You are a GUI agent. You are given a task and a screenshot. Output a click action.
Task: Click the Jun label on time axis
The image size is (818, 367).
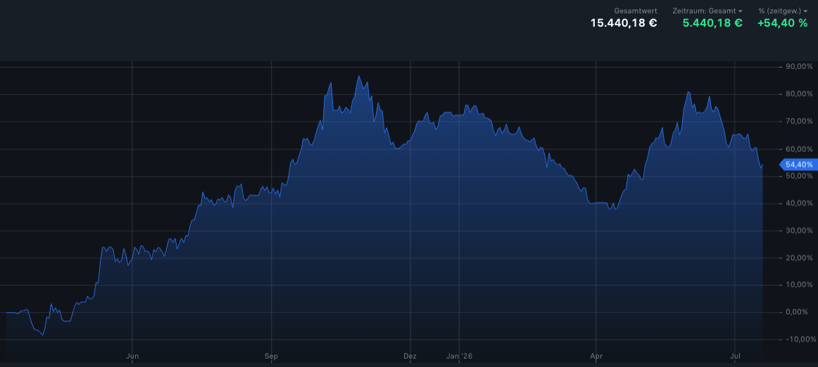132,356
